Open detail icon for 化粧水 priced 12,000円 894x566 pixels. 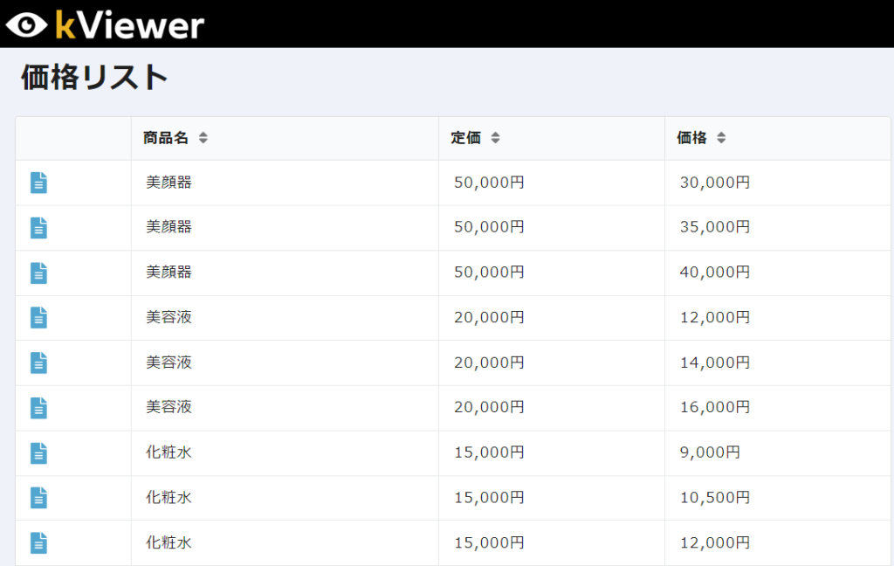tap(38, 542)
